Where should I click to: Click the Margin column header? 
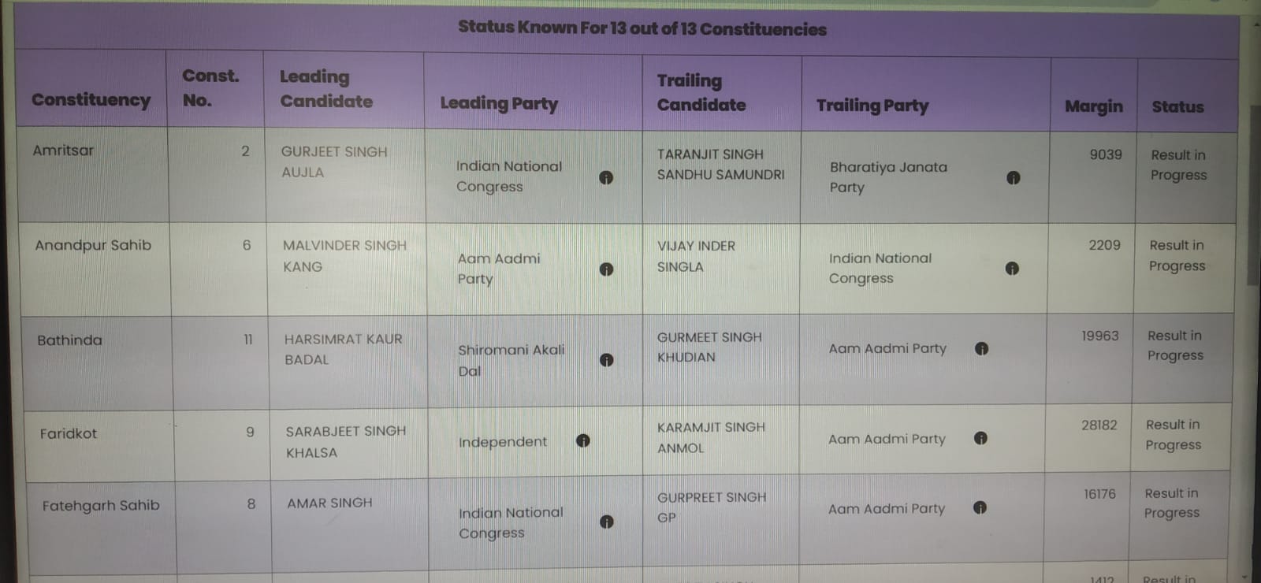[x=1093, y=106]
